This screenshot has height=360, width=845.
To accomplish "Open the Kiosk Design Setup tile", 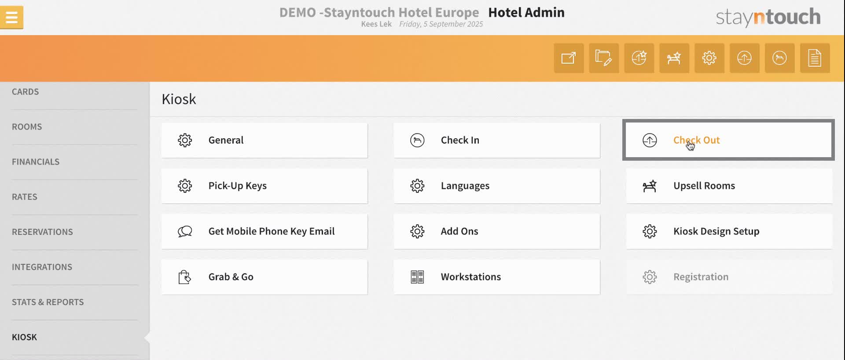I will 729,231.
